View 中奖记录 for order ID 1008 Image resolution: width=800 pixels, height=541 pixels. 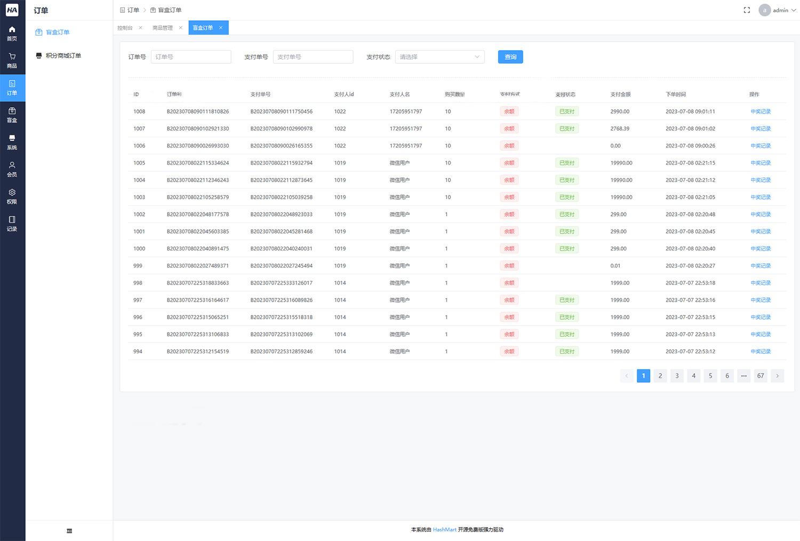761,111
